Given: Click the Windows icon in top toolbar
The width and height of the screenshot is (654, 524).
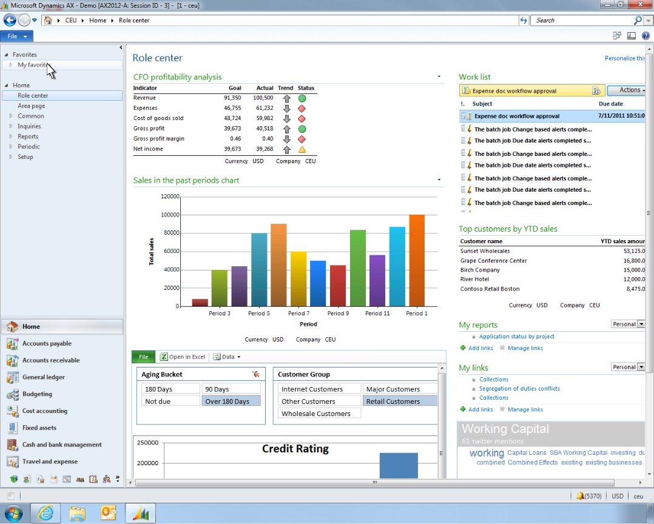Looking at the screenshot, I should tap(617, 36).
